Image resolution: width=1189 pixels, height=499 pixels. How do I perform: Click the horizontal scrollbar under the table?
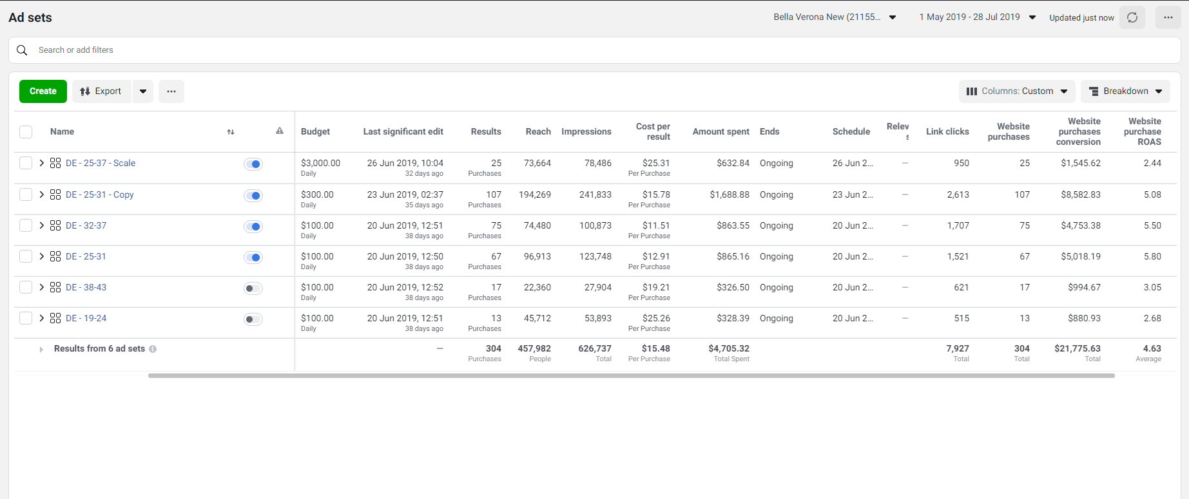(632, 375)
